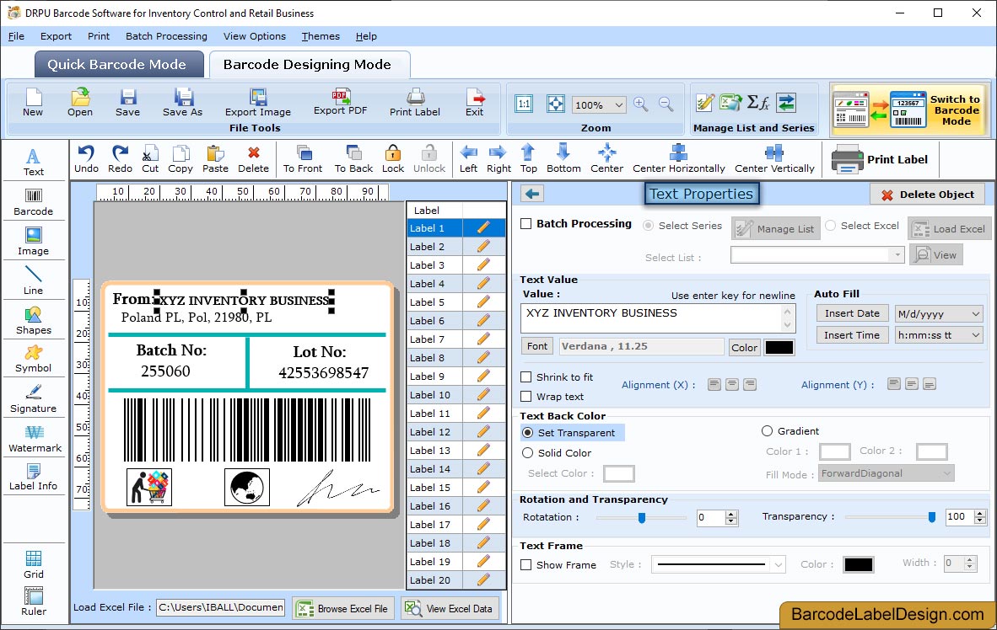The image size is (997, 630).
Task: Open the Label Info tool
Action: pyautogui.click(x=33, y=477)
